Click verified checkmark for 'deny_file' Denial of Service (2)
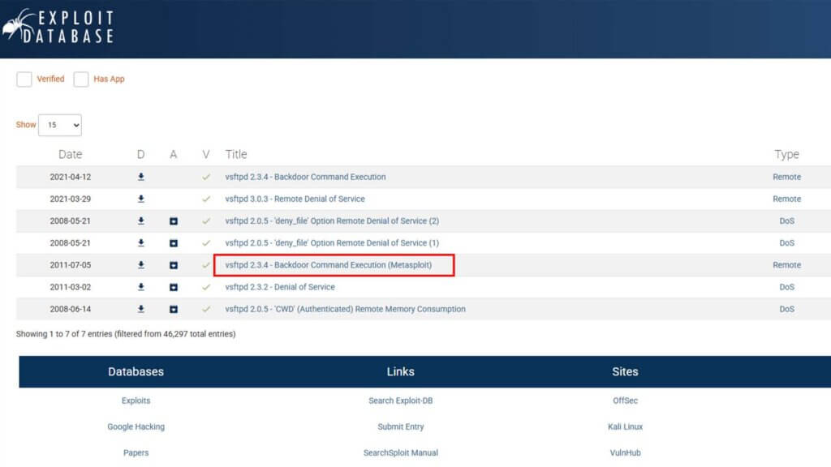The width and height of the screenshot is (831, 467). click(x=206, y=221)
